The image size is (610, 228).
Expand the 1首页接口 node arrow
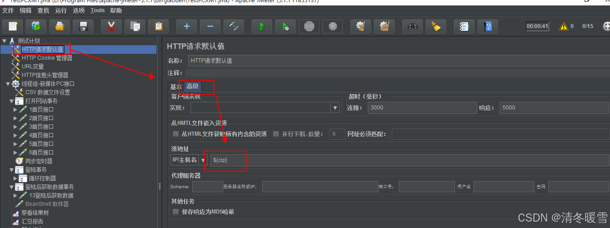pos(15,109)
